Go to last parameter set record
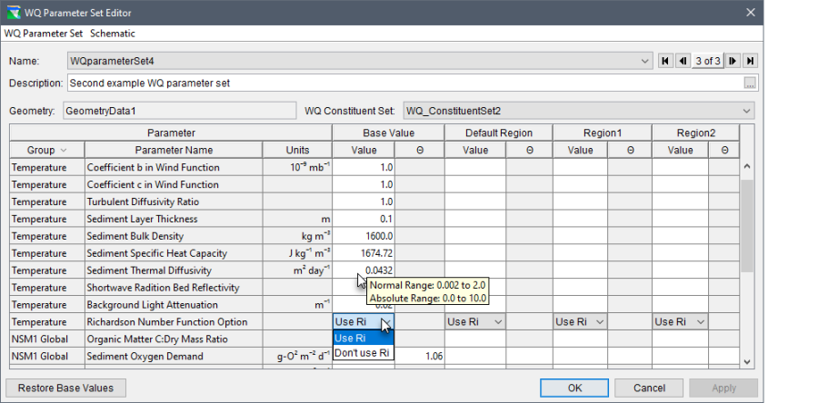818x403 pixels. pos(750,61)
